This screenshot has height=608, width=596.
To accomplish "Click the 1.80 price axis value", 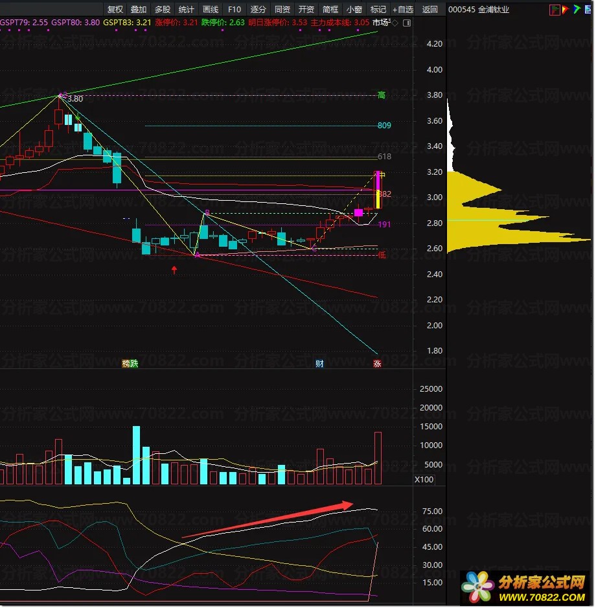I will coord(434,350).
